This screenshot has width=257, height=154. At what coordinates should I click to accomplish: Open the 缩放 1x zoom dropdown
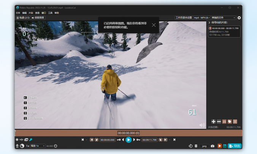click(x=38, y=146)
